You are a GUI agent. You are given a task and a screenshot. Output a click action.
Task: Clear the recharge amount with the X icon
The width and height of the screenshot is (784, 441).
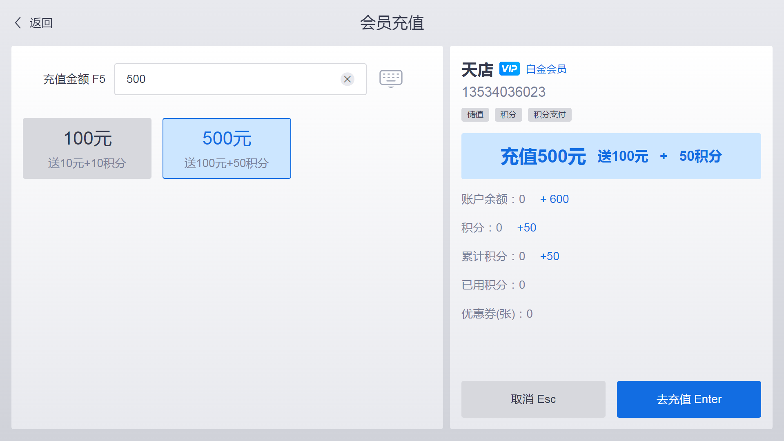point(347,79)
